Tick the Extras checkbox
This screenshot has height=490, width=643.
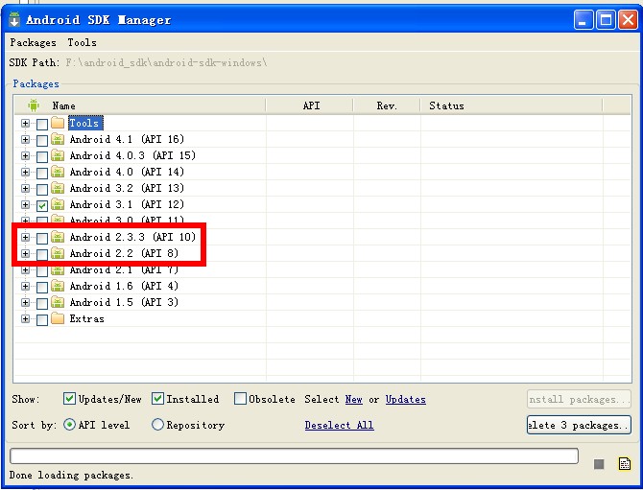(x=42, y=319)
